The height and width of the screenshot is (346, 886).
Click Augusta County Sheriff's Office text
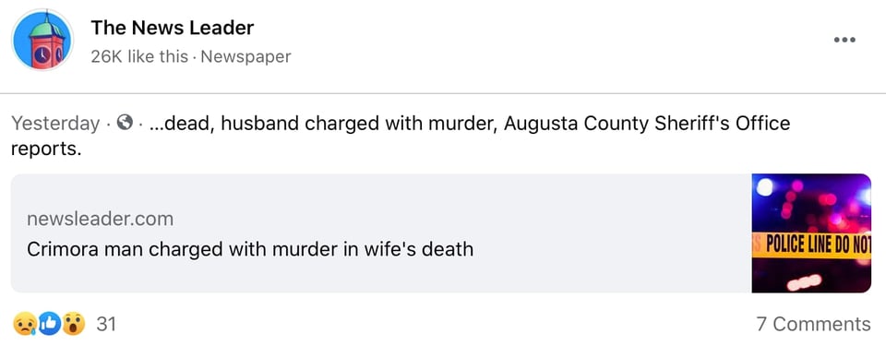[x=647, y=123]
